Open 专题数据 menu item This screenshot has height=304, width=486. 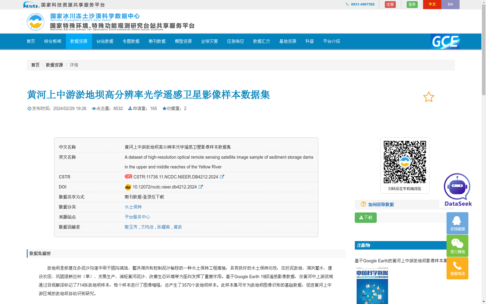(x=131, y=41)
